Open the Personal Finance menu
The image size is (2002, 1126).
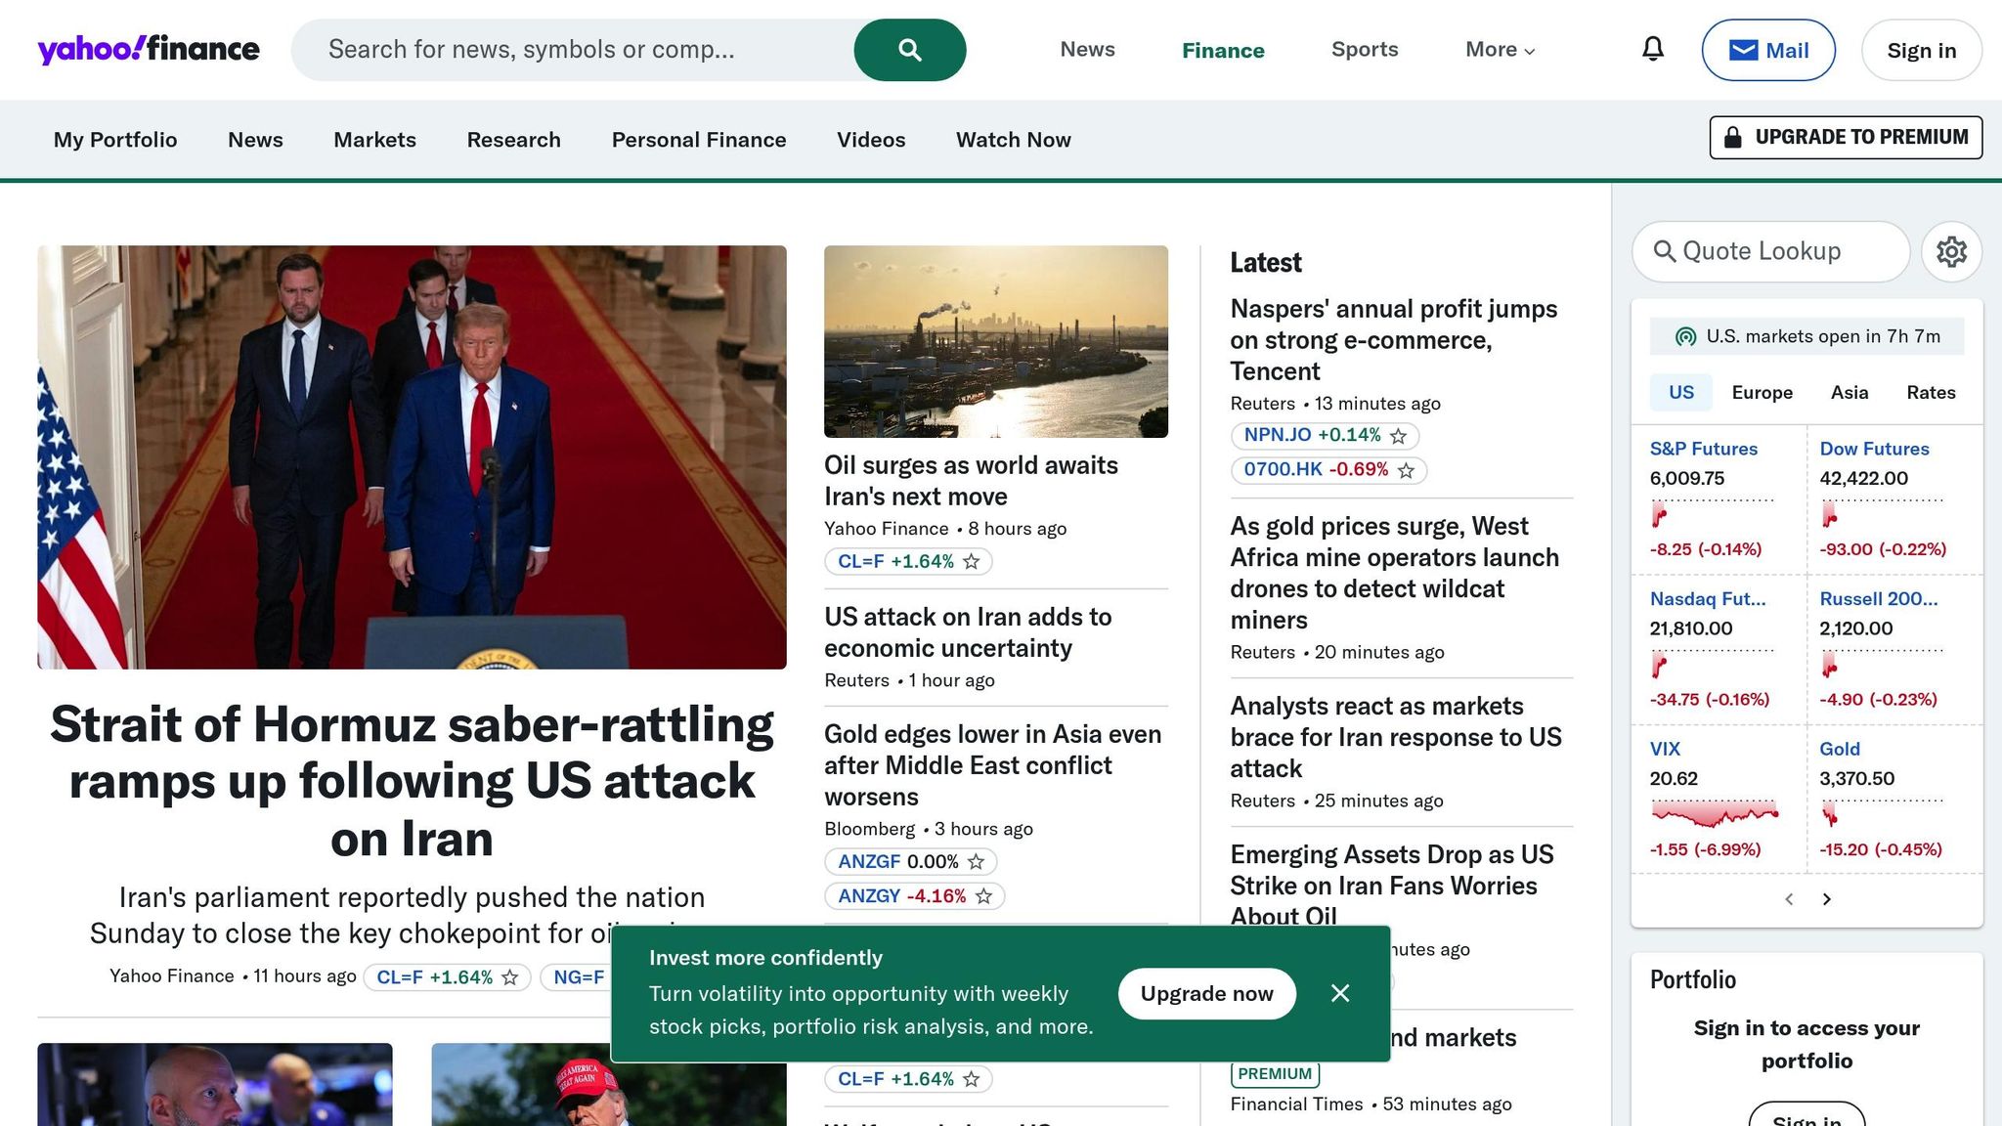coord(699,140)
